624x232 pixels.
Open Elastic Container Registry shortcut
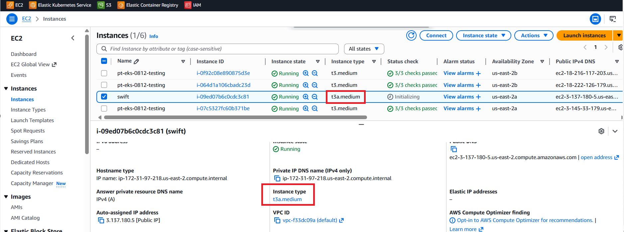click(148, 5)
